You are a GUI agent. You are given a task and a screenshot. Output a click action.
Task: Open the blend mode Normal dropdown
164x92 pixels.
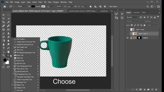135,21
